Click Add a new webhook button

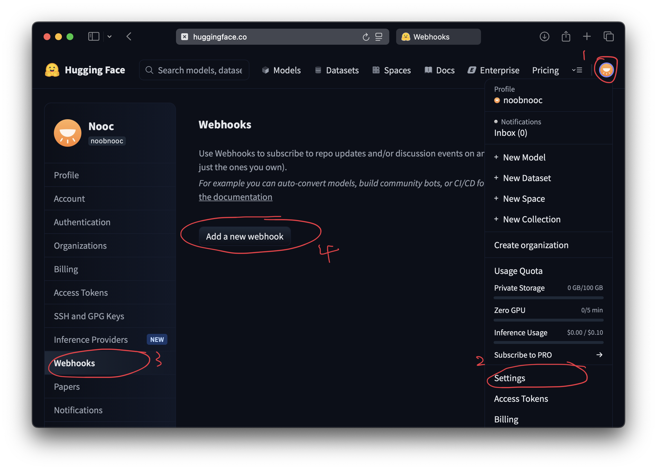pos(245,236)
